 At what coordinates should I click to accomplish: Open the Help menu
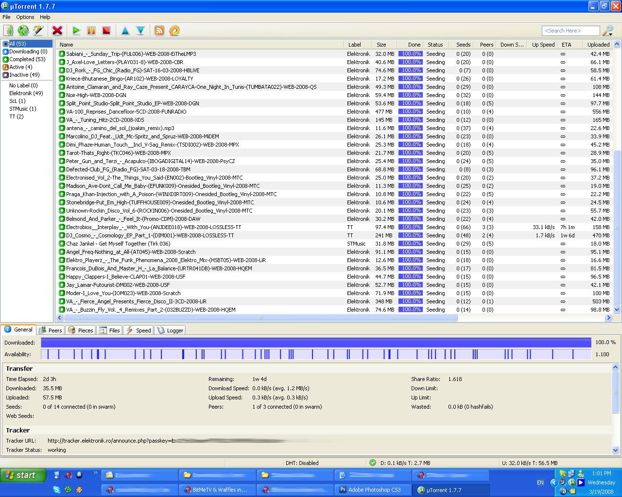tap(45, 17)
